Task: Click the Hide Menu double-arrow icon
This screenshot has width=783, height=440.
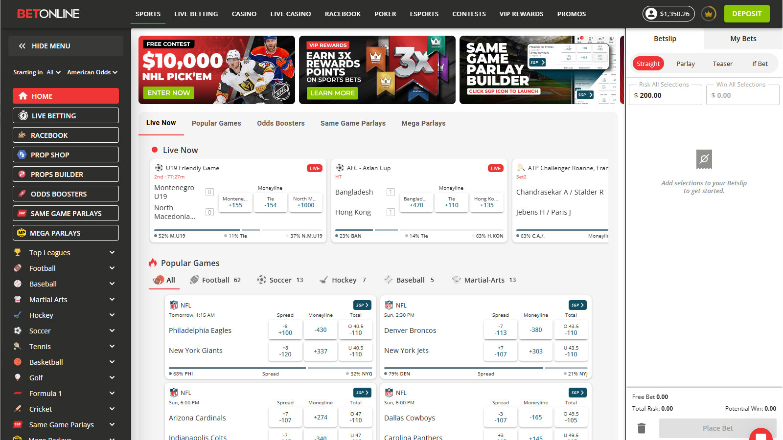Action: [22, 46]
